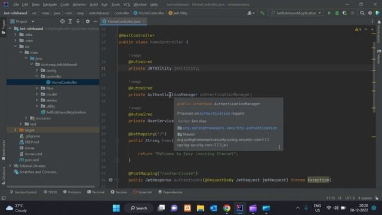Open Search Everywhere magnifier icon

[362, 13]
